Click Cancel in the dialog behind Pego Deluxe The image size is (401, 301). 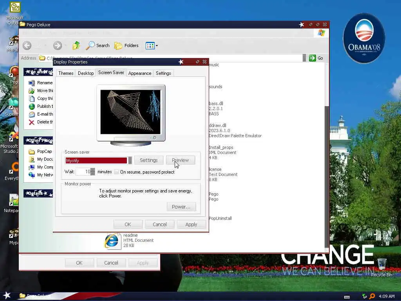pos(111,263)
